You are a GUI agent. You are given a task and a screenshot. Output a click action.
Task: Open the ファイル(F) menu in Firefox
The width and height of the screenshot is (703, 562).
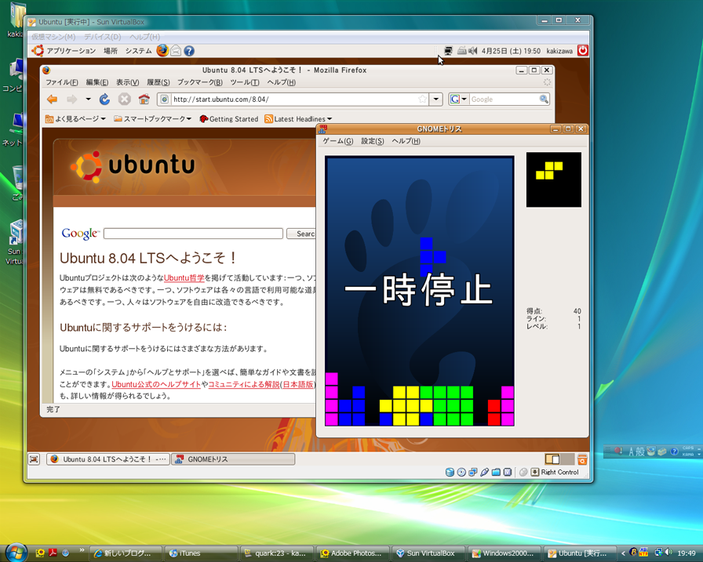tap(62, 82)
